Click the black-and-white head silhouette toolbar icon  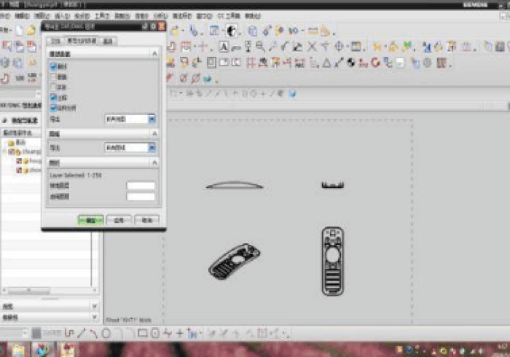pos(232,31)
